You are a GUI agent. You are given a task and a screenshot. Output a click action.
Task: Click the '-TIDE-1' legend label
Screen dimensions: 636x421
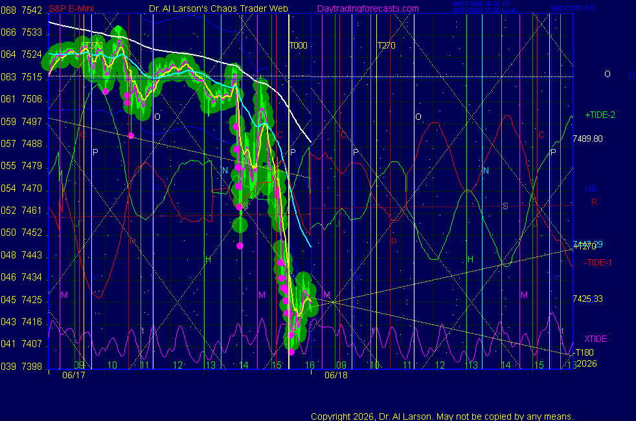[598, 262]
